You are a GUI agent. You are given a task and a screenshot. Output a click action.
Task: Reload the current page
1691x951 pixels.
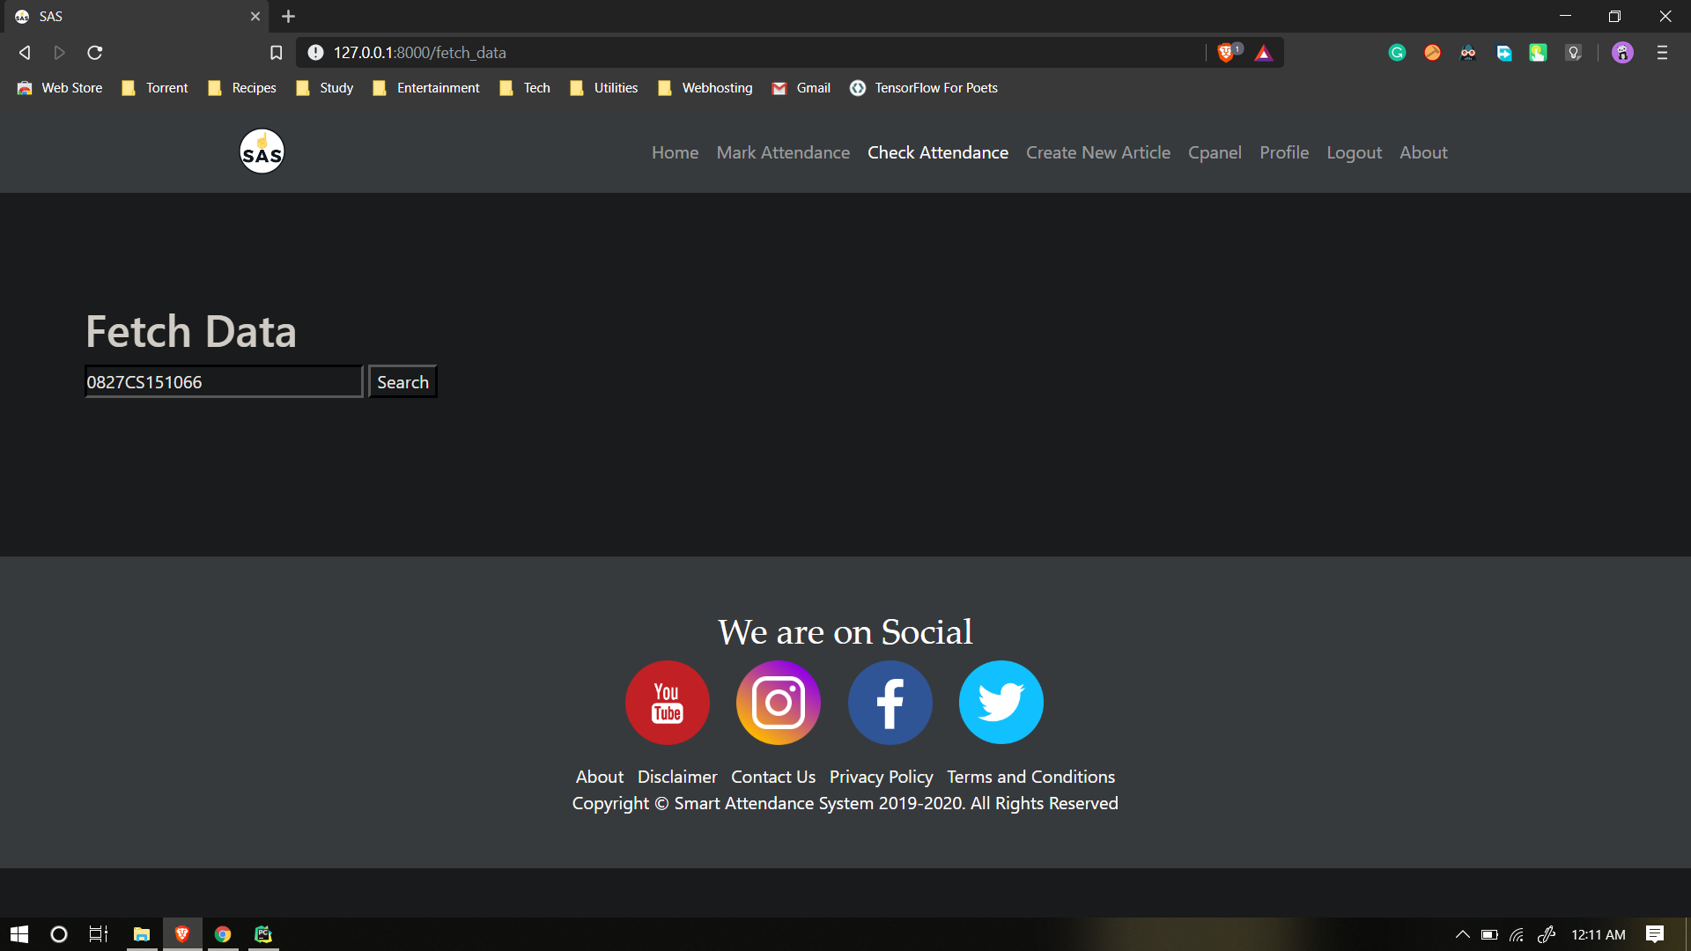coord(95,53)
